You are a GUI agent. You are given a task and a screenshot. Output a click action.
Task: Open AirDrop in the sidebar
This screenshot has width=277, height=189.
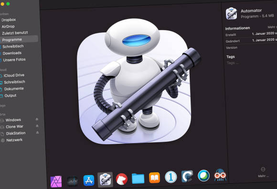click(x=8, y=26)
